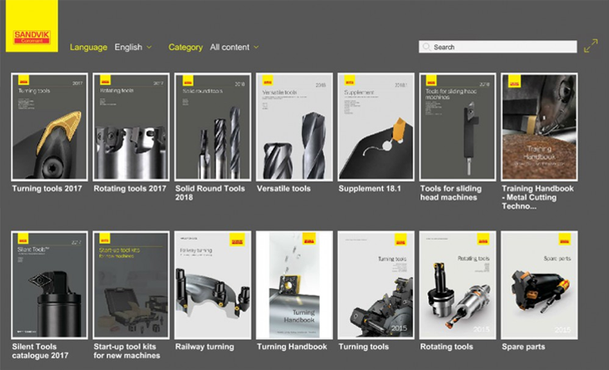Screen dimensions: 609x370
Task: Click the 'Turning tools 2017' title text
Action: coord(47,189)
